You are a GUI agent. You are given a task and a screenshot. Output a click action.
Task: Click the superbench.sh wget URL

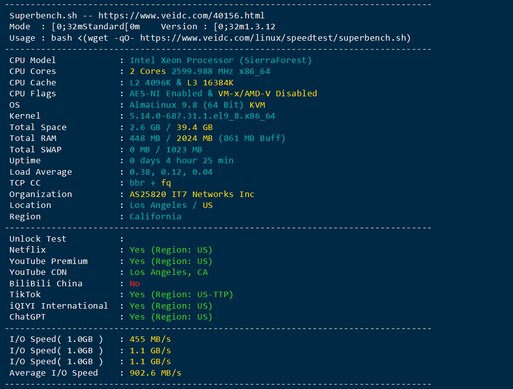point(273,38)
